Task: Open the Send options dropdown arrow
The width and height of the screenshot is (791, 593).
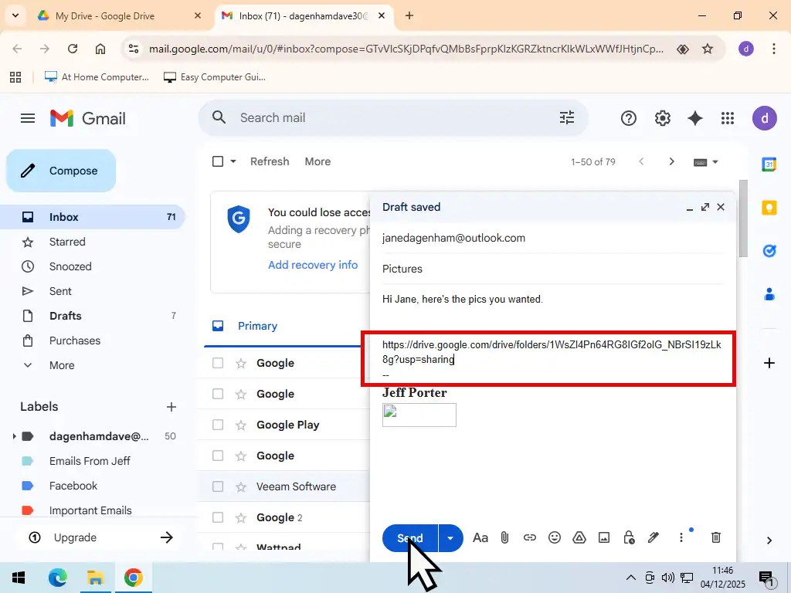Action: [x=450, y=537]
